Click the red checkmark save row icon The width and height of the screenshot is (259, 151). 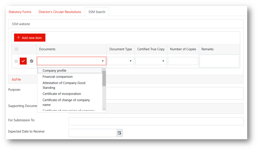[23, 61]
